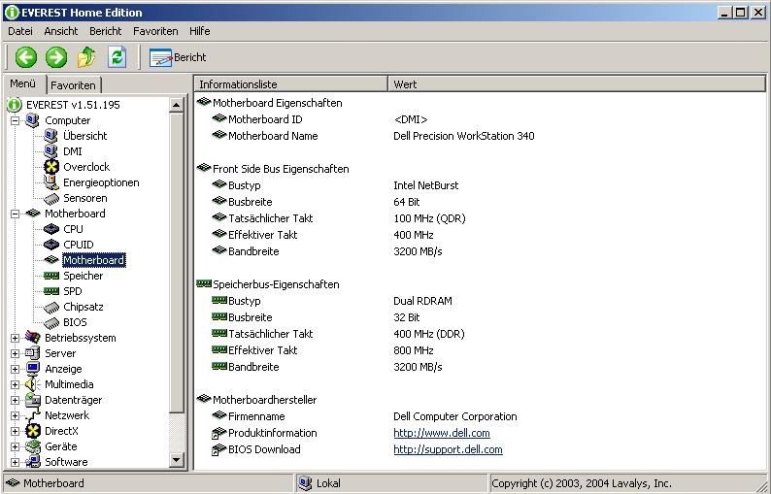
Task: Click the Software icon in the tree
Action: point(32,462)
